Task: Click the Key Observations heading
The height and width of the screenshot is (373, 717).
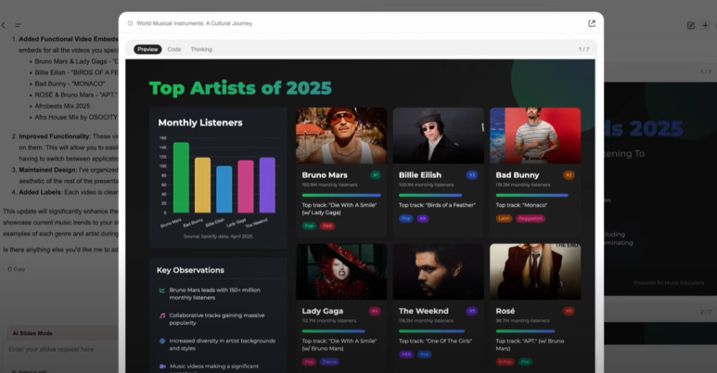Action: 190,270
